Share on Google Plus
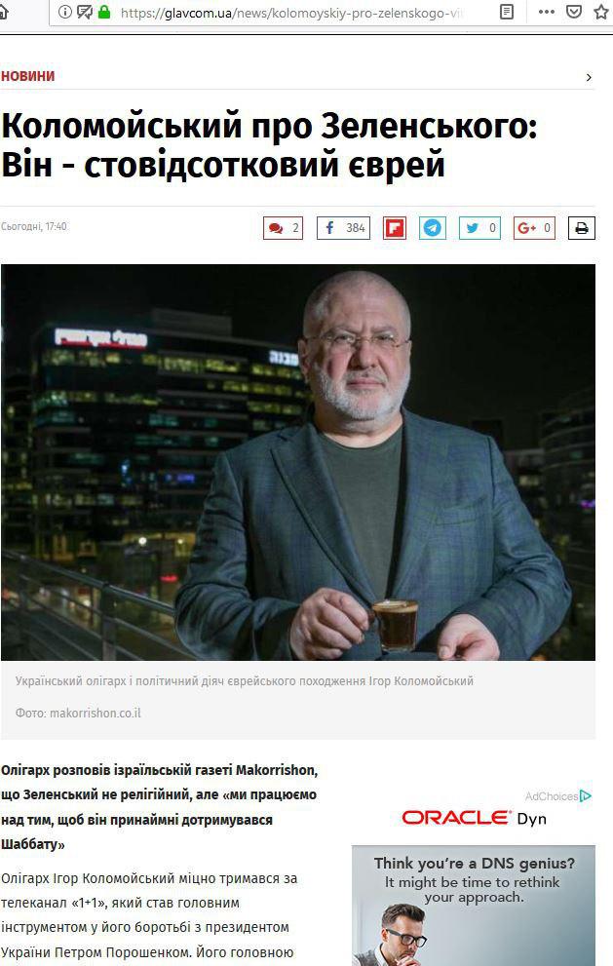Image resolution: width=613 pixels, height=966 pixels. pyautogui.click(x=534, y=228)
